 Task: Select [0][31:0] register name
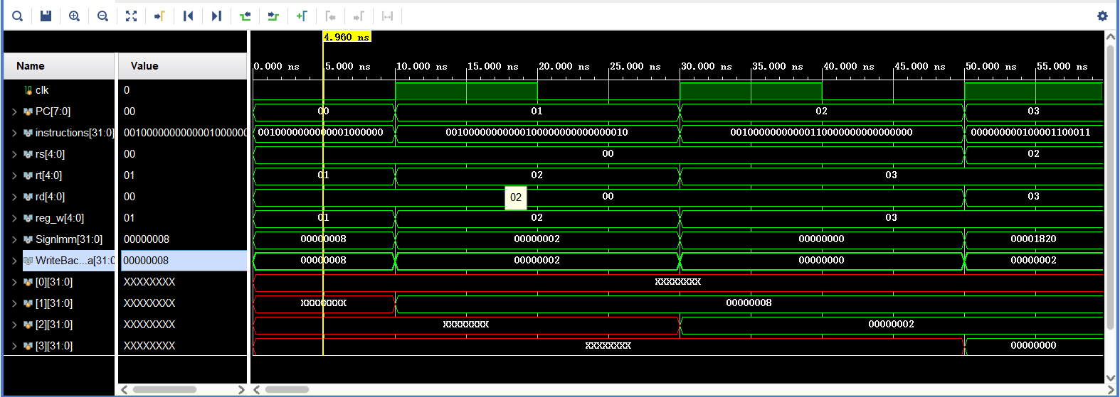[54, 282]
